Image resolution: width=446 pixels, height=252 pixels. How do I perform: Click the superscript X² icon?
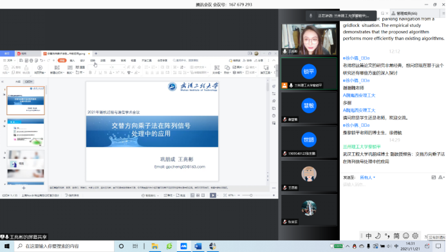[x=117, y=73]
